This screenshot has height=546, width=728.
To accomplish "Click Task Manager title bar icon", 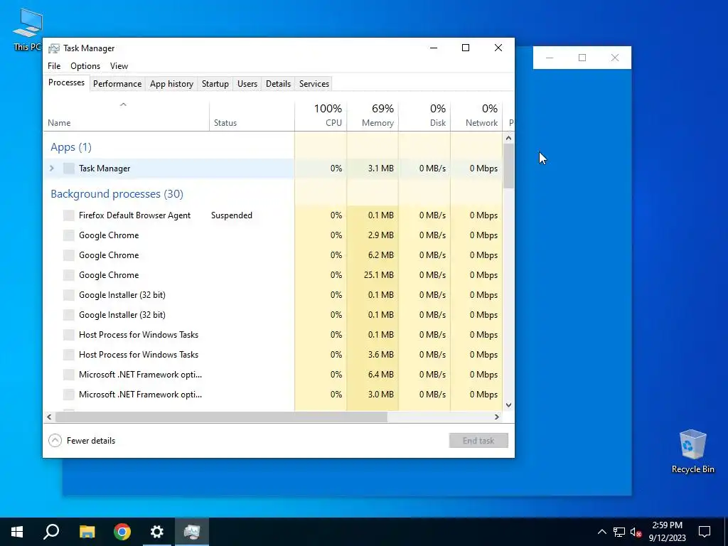I will pyautogui.click(x=54, y=48).
